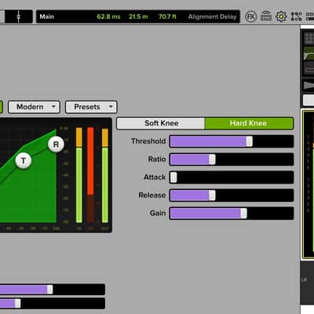Click the R ratio handle on graph
314x314 pixels.
click(x=56, y=144)
